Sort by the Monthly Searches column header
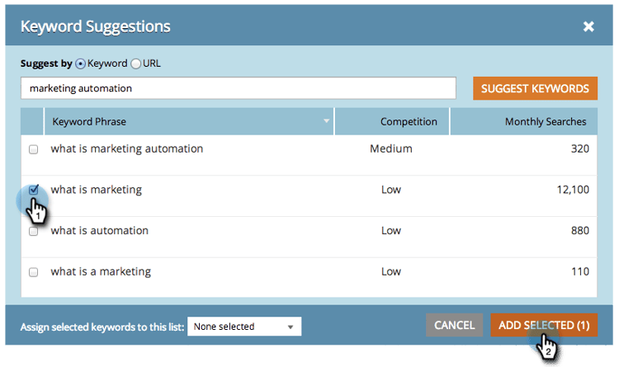 tap(546, 122)
